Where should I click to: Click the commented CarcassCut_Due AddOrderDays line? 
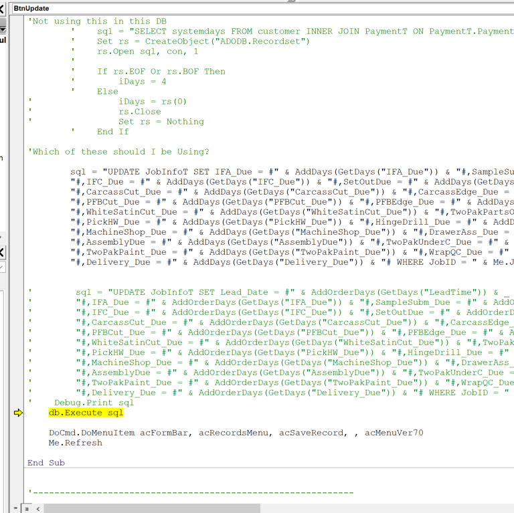click(294, 322)
